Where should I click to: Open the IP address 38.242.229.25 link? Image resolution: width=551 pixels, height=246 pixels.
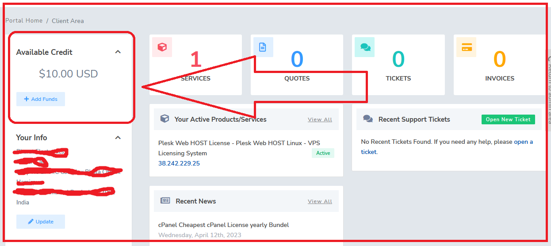(179, 163)
